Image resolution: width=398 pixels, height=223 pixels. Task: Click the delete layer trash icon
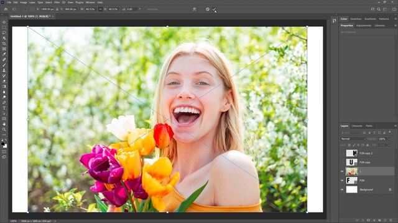pyautogui.click(x=391, y=221)
